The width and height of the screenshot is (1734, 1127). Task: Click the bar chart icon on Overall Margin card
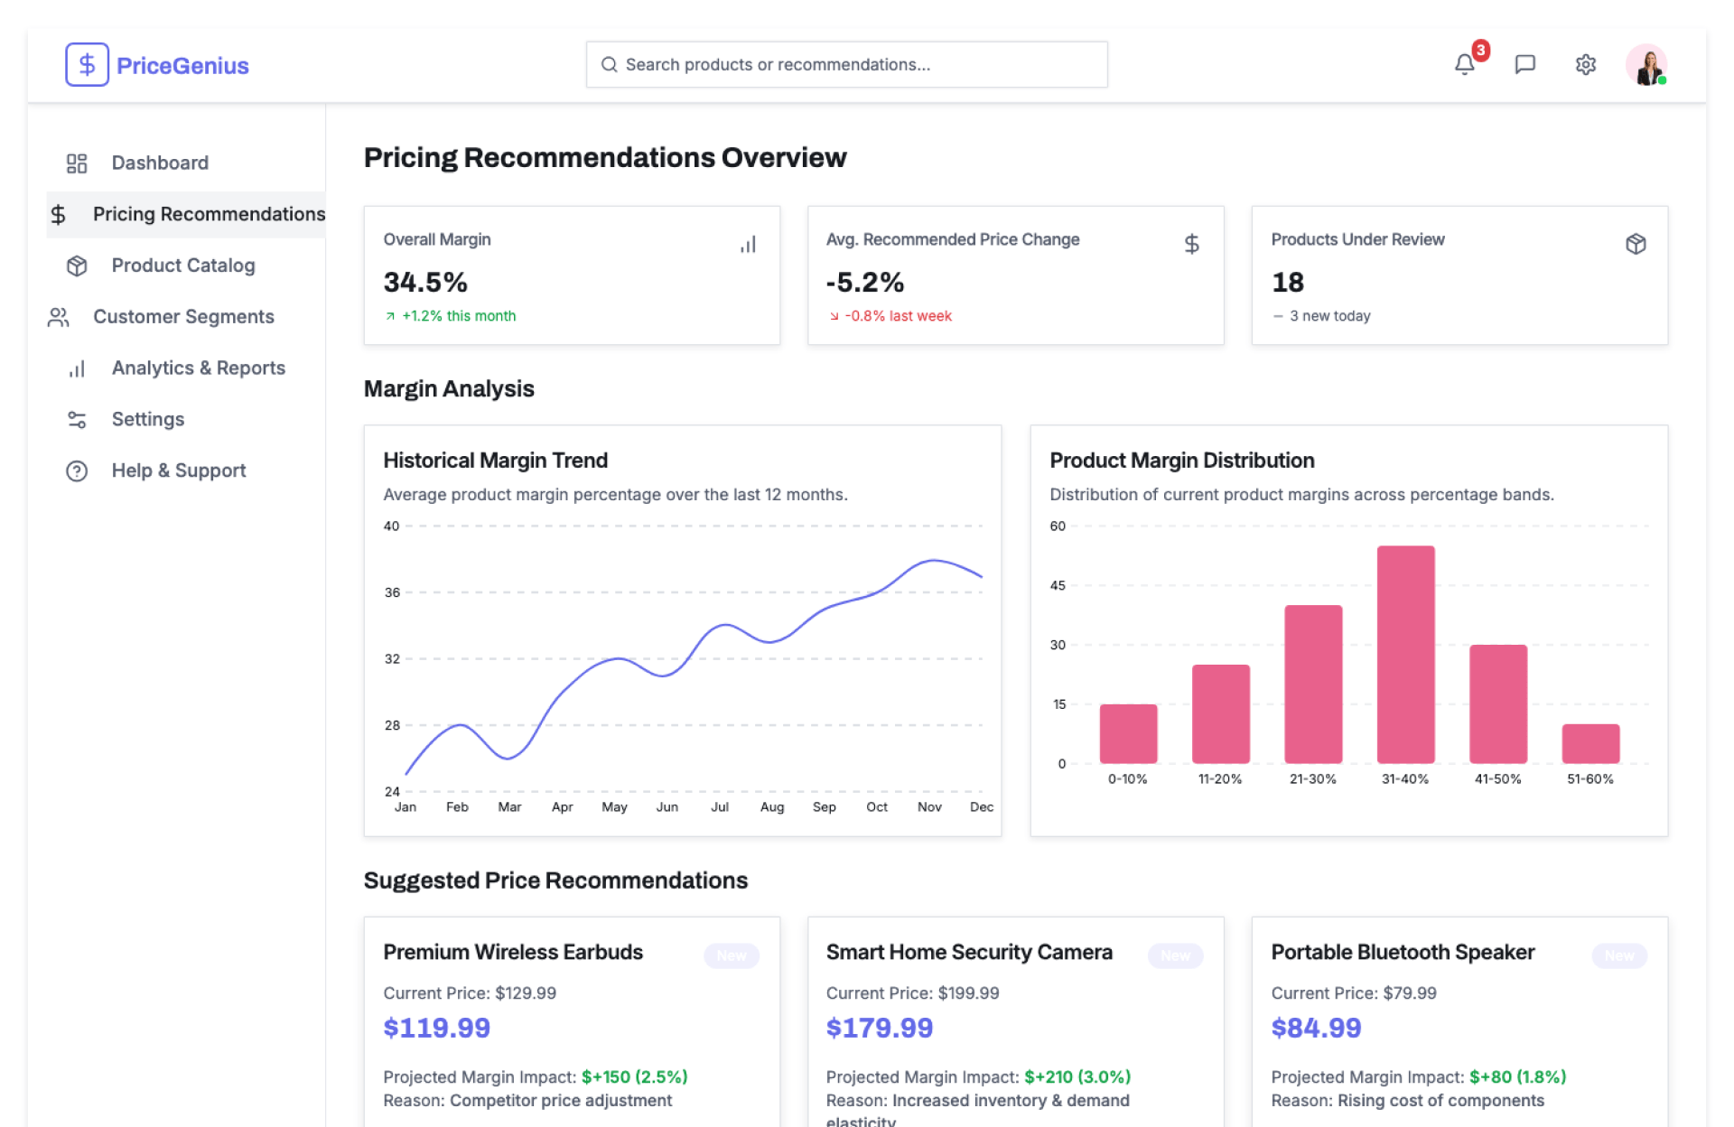(x=748, y=244)
